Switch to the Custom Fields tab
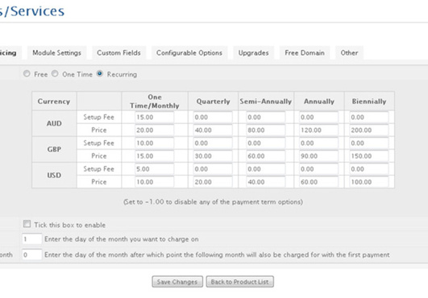 pyautogui.click(x=118, y=53)
